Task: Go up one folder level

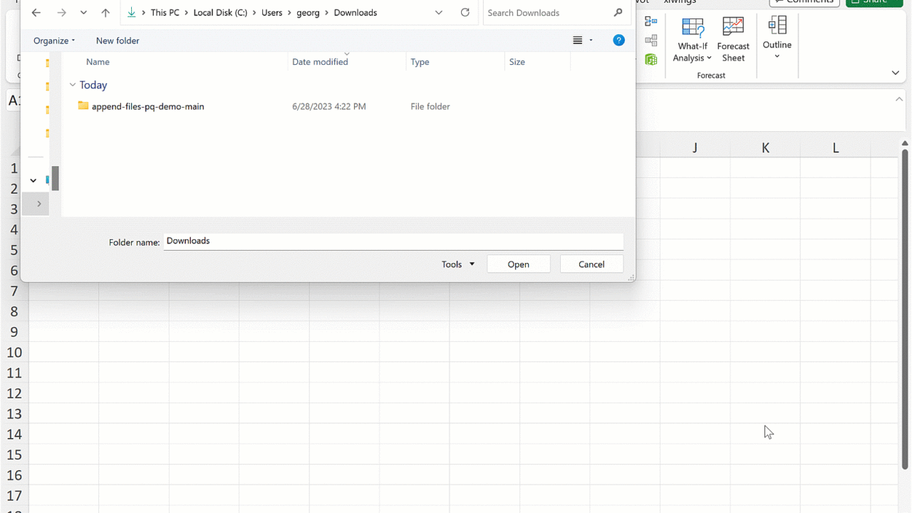Action: pyautogui.click(x=105, y=13)
